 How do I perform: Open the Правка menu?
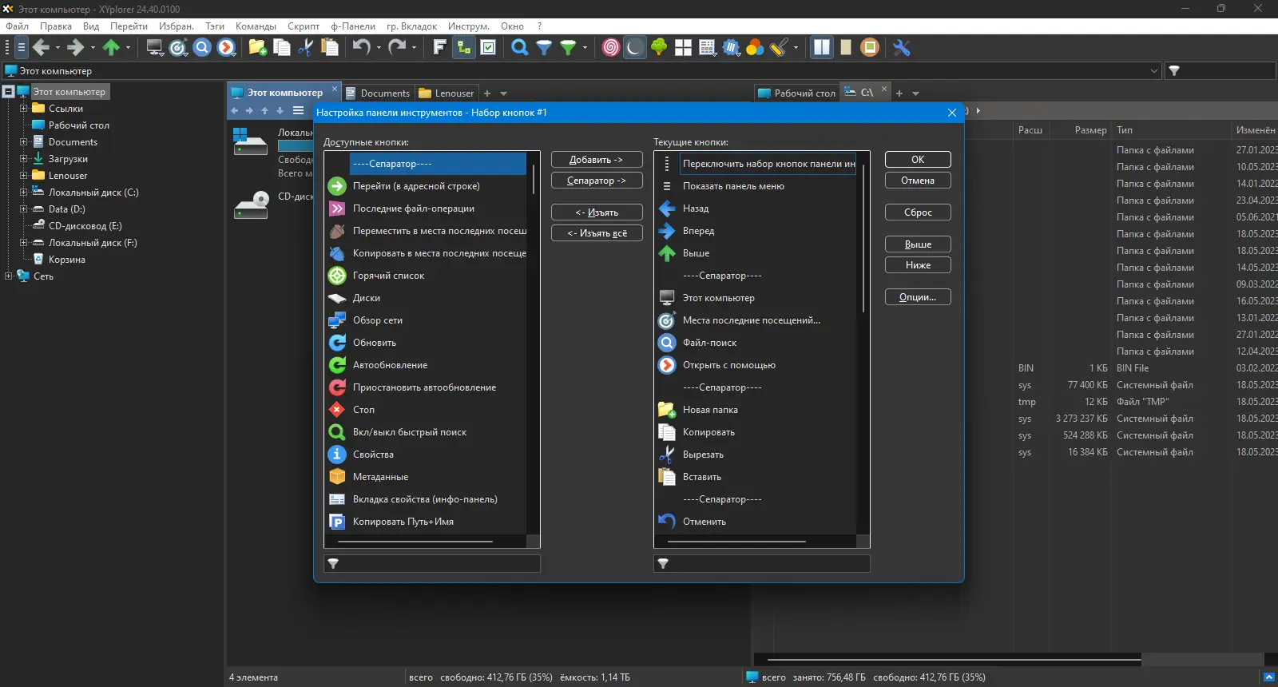(x=56, y=26)
